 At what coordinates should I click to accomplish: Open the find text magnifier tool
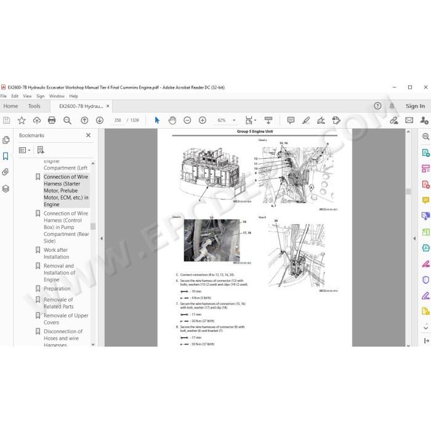tap(67, 120)
